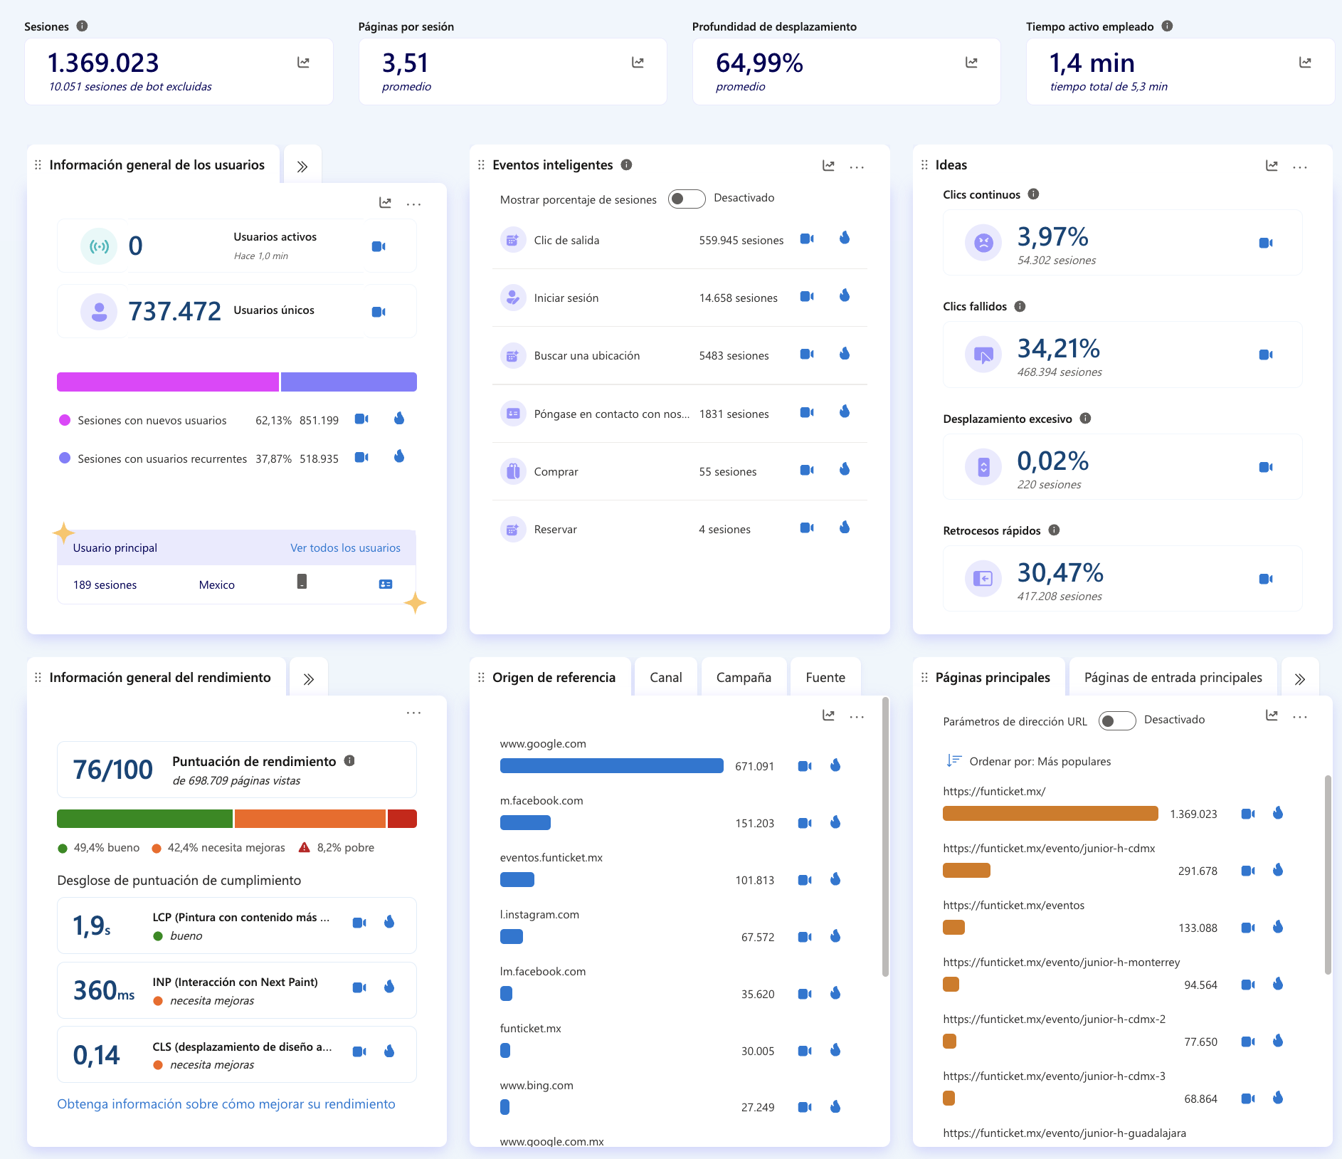Enable the Parámetros de dirección URL toggle
Viewport: 1342px width, 1159px height.
[1117, 720]
